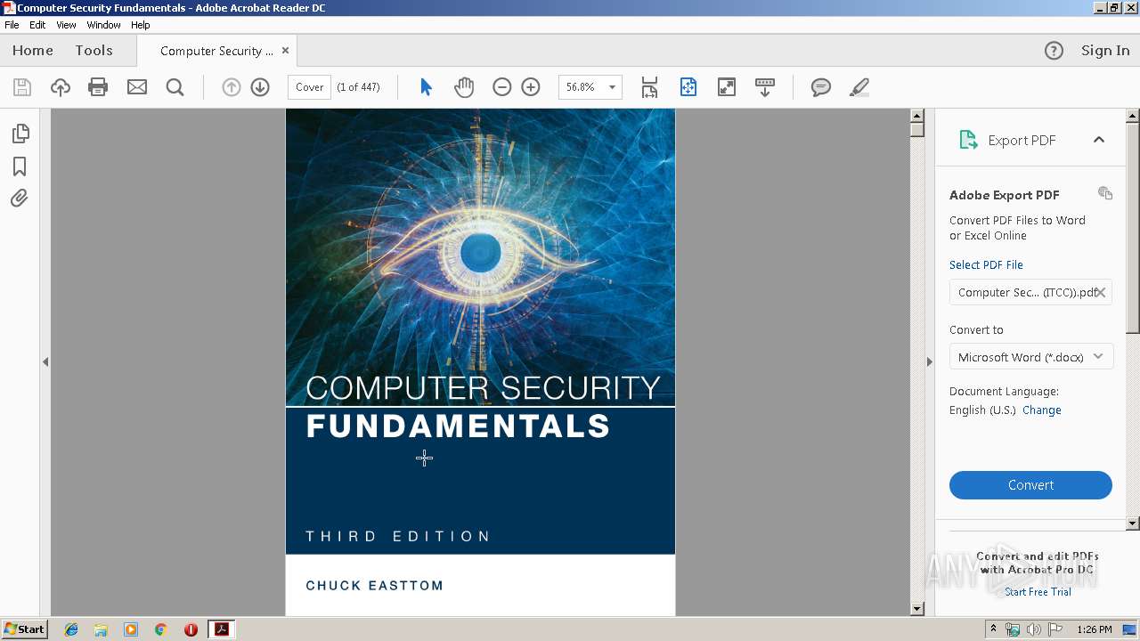Click the system tray volume icon
Screen dimensions: 1140x641
pyautogui.click(x=1034, y=629)
